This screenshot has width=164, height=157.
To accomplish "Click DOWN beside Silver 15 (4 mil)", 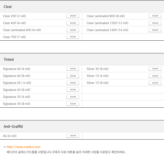I will [155, 76].
